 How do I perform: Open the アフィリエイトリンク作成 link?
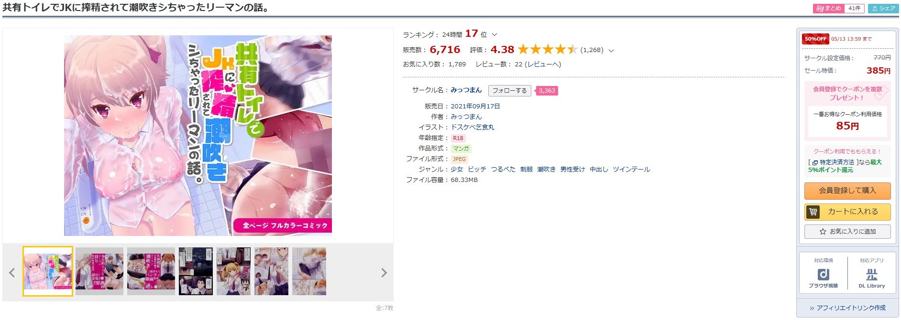(x=847, y=308)
